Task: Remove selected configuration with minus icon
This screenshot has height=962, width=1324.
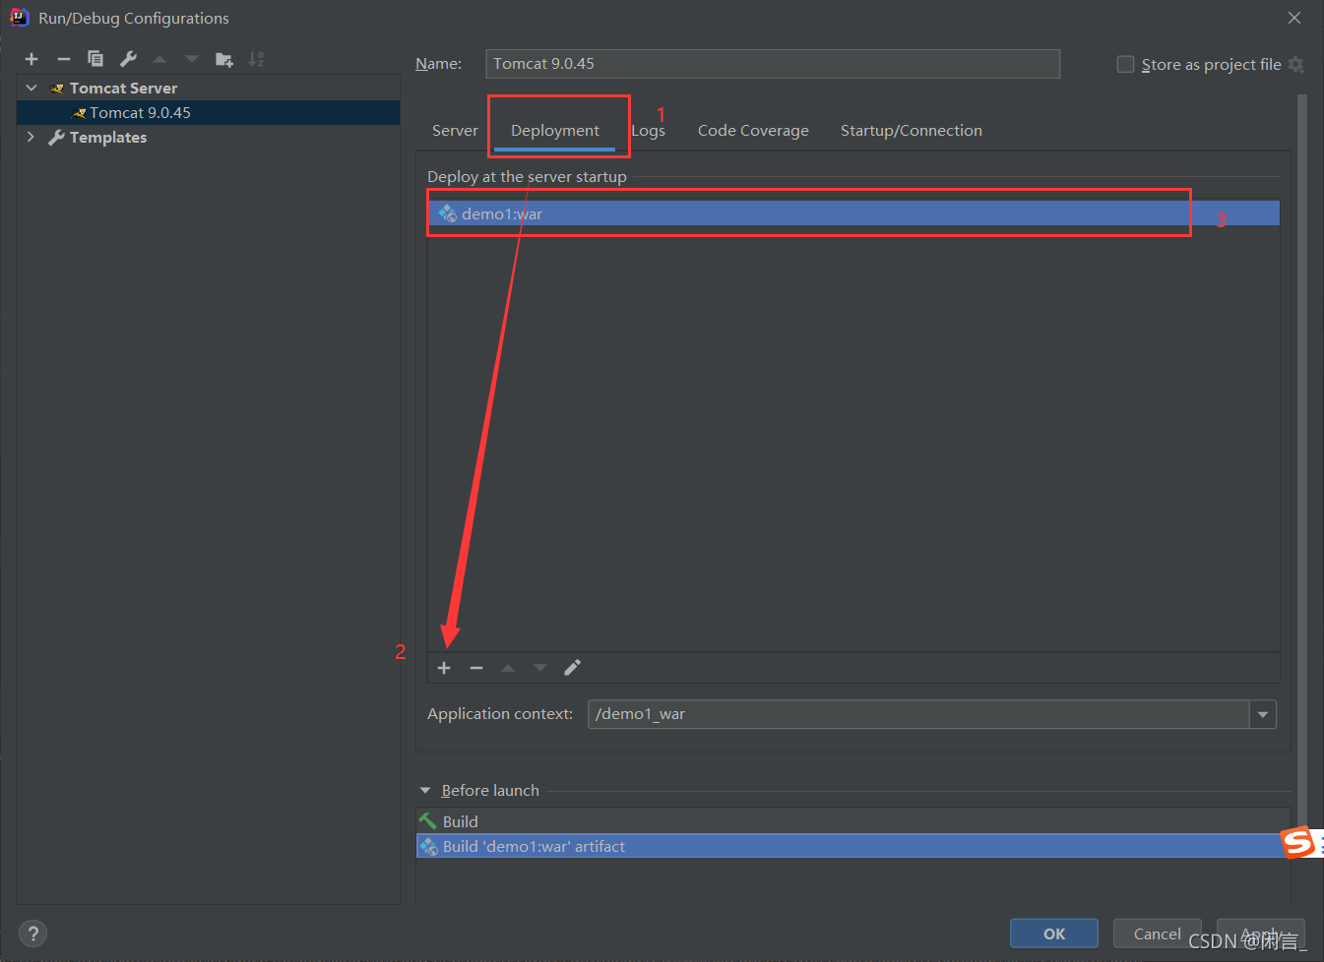Action: coord(64,59)
